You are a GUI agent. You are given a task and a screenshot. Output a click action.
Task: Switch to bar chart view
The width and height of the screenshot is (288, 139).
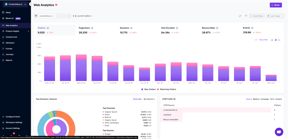(276, 40)
